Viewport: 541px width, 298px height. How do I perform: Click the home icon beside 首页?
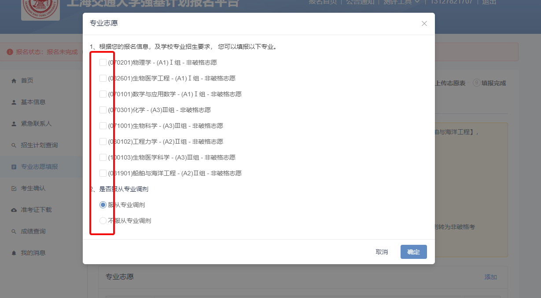pyautogui.click(x=14, y=80)
